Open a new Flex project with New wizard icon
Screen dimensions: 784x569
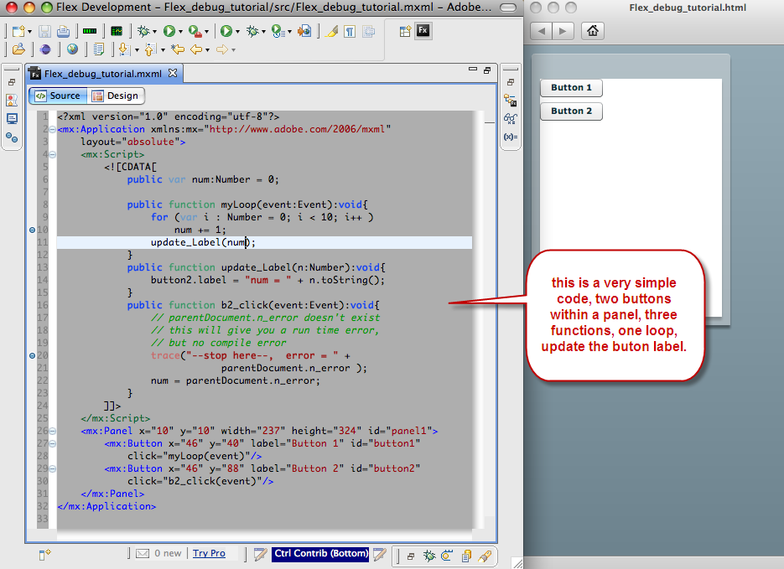point(17,30)
